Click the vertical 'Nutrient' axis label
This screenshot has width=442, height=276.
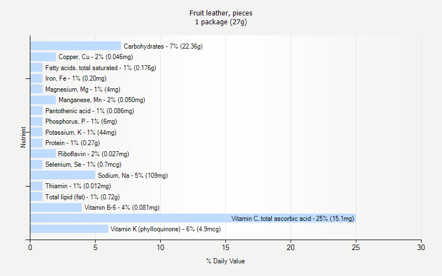tap(23, 137)
